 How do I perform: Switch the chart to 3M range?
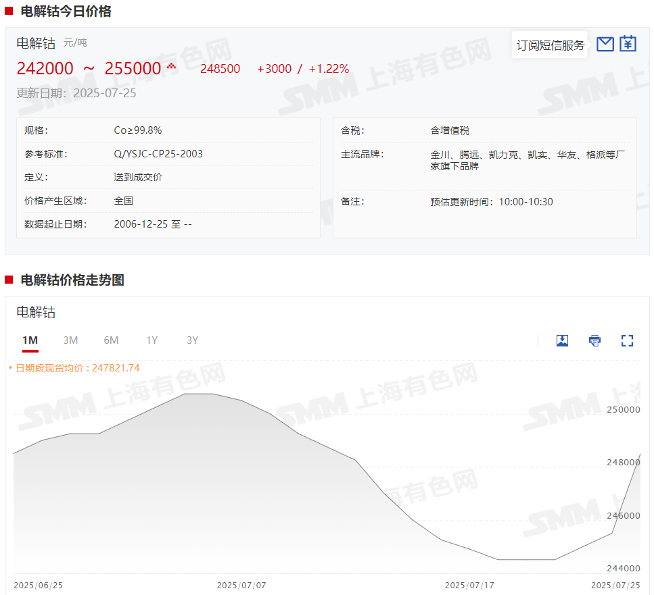(x=70, y=340)
